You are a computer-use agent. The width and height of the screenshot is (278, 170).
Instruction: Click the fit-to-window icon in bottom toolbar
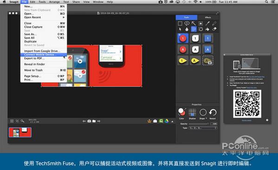tap(17, 121)
